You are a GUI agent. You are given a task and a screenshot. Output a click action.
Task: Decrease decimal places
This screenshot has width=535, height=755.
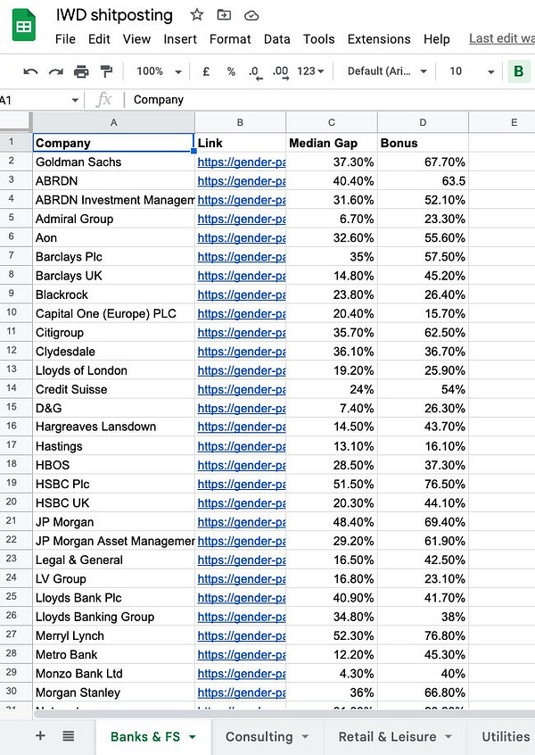pos(256,72)
